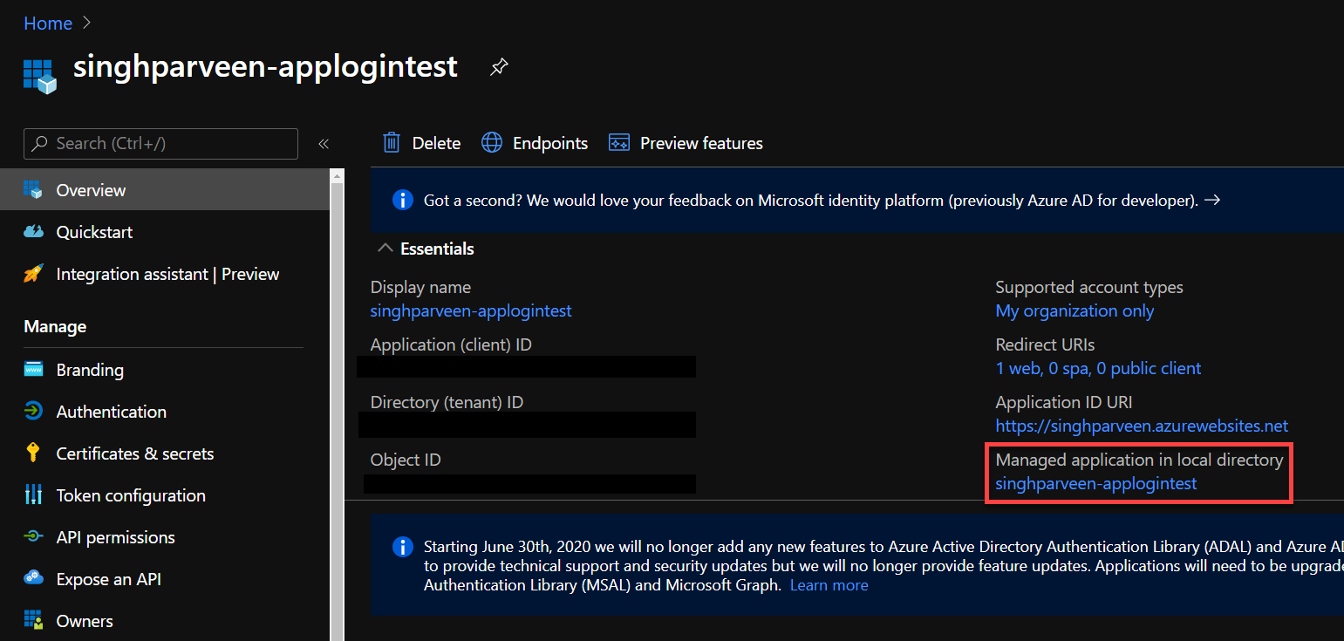Click the Delete trash icon
Image resolution: width=1344 pixels, height=641 pixels.
click(392, 143)
